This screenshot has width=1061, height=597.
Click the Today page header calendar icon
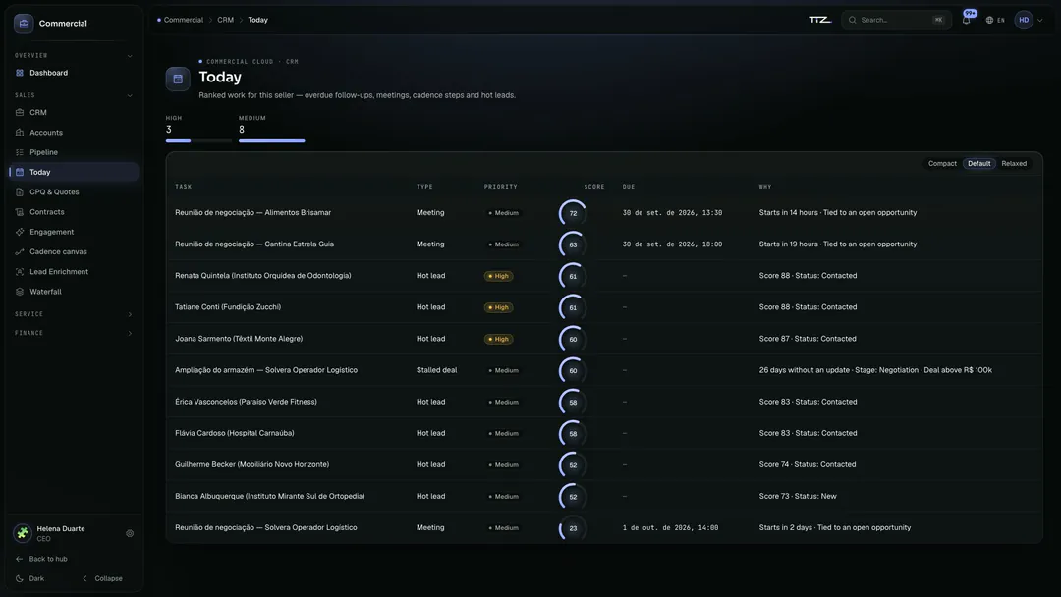(x=178, y=80)
